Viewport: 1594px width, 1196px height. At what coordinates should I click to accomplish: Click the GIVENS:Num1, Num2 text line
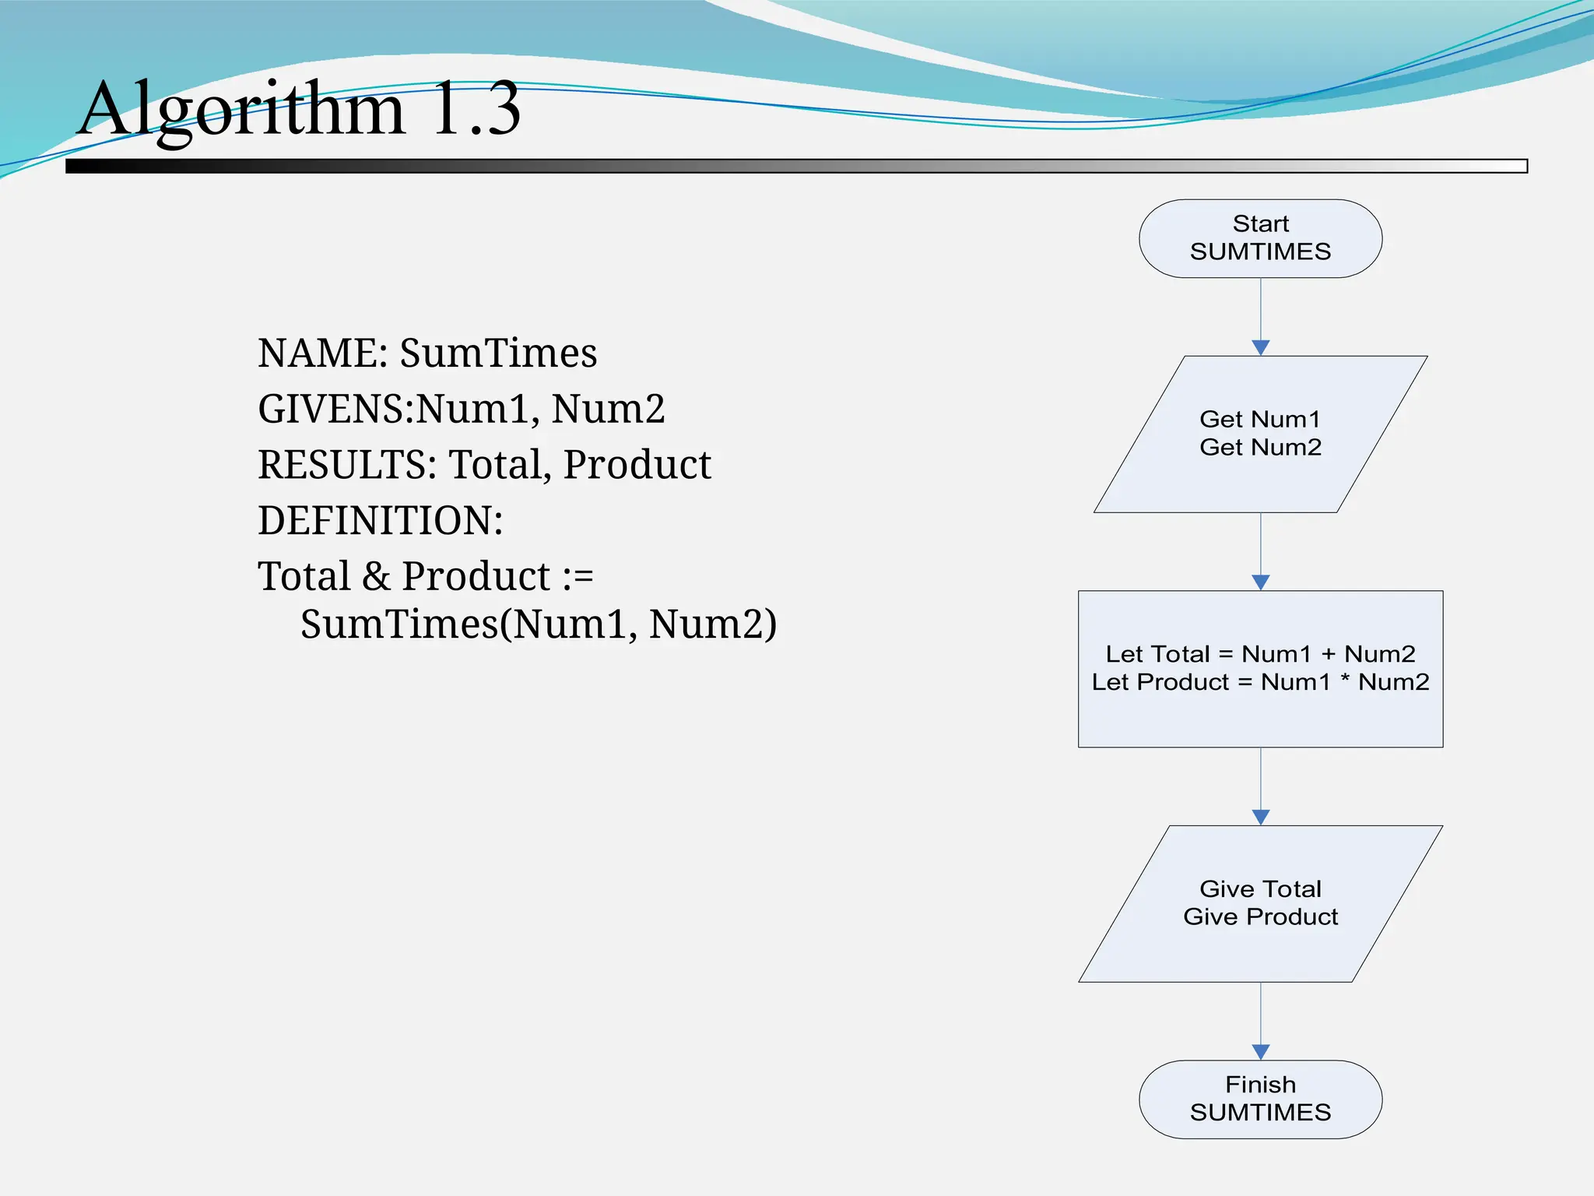click(461, 409)
